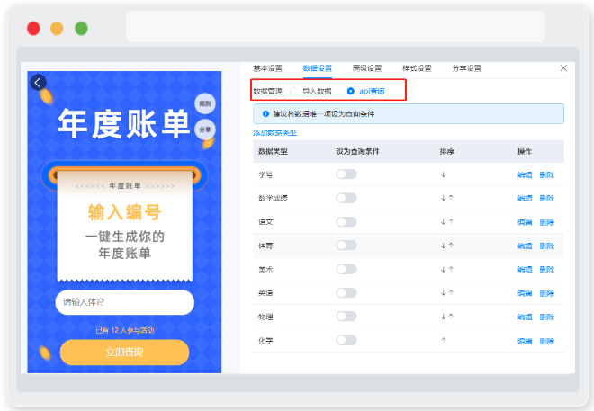Click the 立即查询 button
The height and width of the screenshot is (411, 594).
[x=124, y=353]
